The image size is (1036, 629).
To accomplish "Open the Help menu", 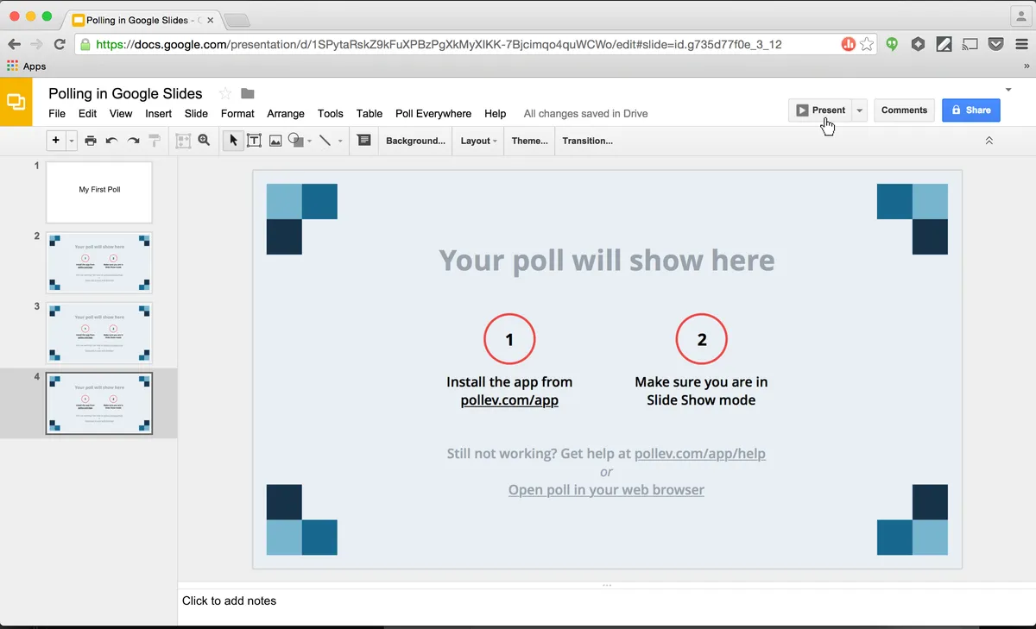I will point(496,113).
